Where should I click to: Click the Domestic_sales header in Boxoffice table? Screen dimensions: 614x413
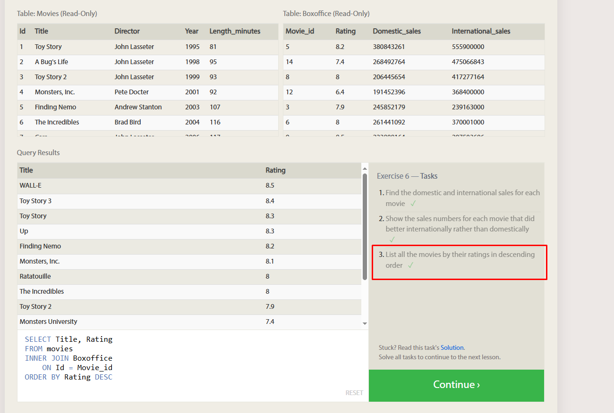[397, 31]
